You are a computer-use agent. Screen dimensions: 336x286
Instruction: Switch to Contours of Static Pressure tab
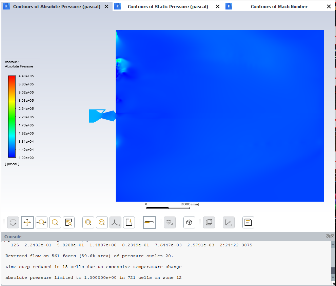pos(168,7)
